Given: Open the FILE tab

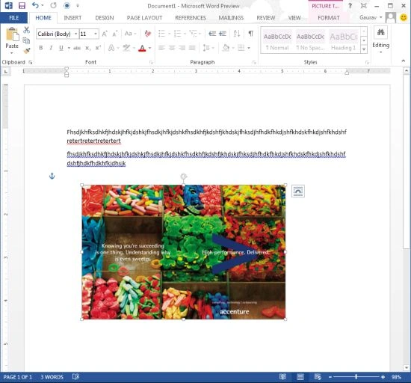Looking at the screenshot, I should [x=14, y=18].
